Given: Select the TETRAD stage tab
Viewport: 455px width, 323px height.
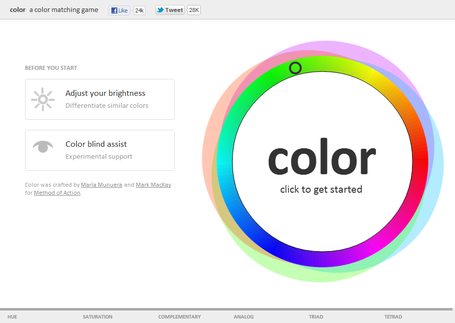Looking at the screenshot, I should (393, 317).
